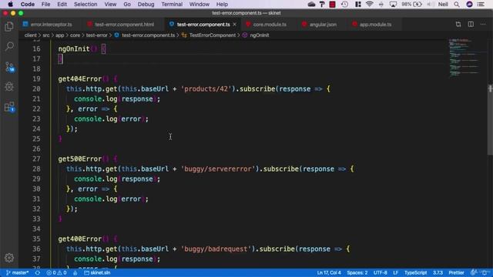This screenshot has height=277, width=493.
Task: Open the macOS Notification Center icon
Action: click(481, 5)
